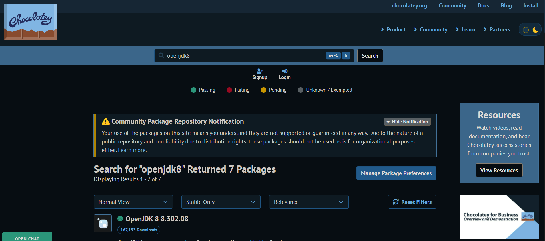Click the Chocolatey logo
Screen dimensions: 545x241
pos(31,22)
